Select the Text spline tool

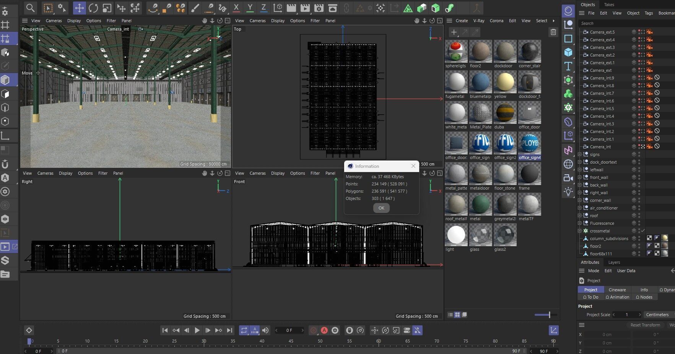(x=568, y=66)
